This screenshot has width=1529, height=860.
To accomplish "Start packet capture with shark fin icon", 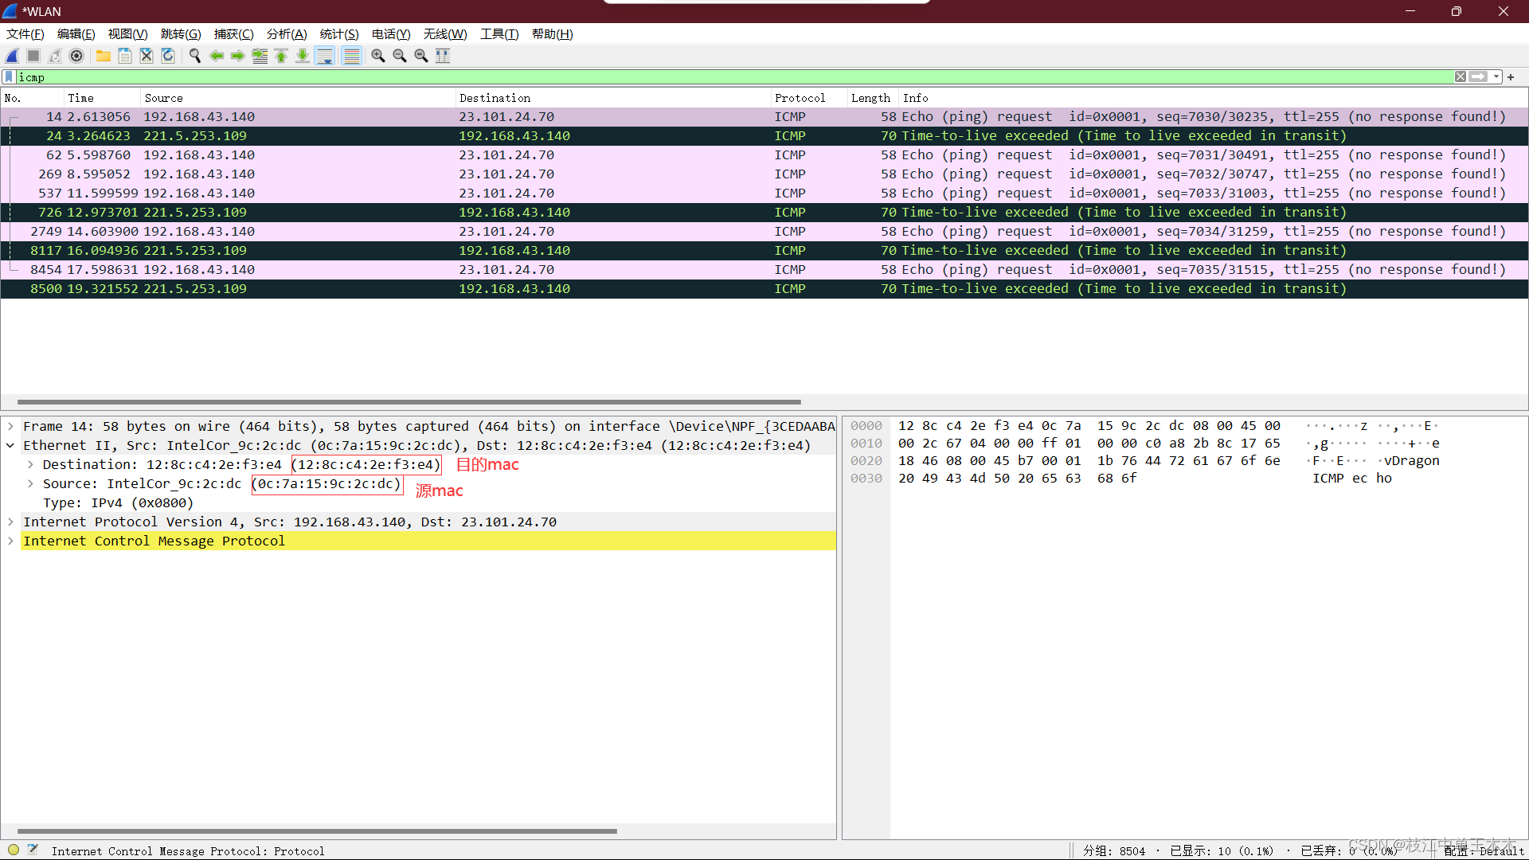I will click(x=12, y=56).
